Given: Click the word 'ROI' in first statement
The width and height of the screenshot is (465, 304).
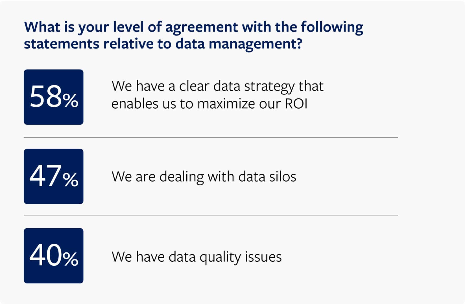Looking at the screenshot, I should click(x=296, y=103).
